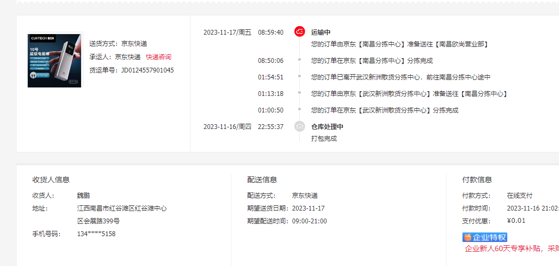Click the 运输中 status heading
This screenshot has height=266, width=559.
[x=321, y=33]
